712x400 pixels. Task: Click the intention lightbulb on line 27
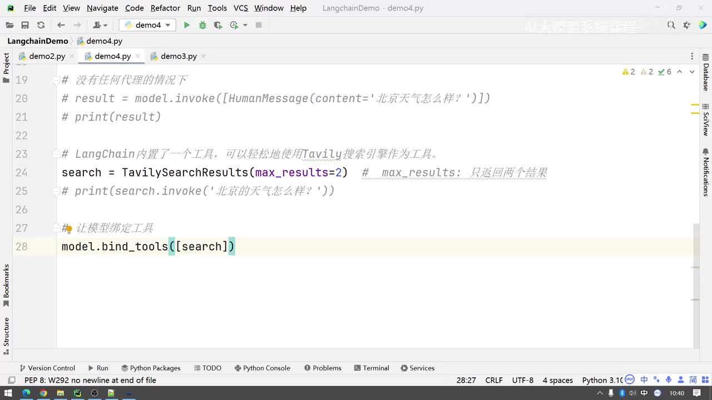(x=68, y=229)
